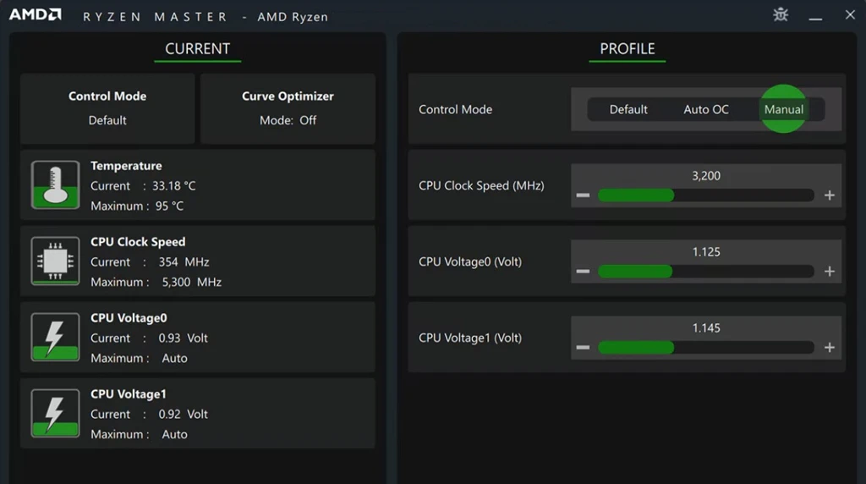Viewport: 866px width, 484px height.
Task: Click the CPU Voltage1 (Volt) profile label
Action: pyautogui.click(x=470, y=338)
